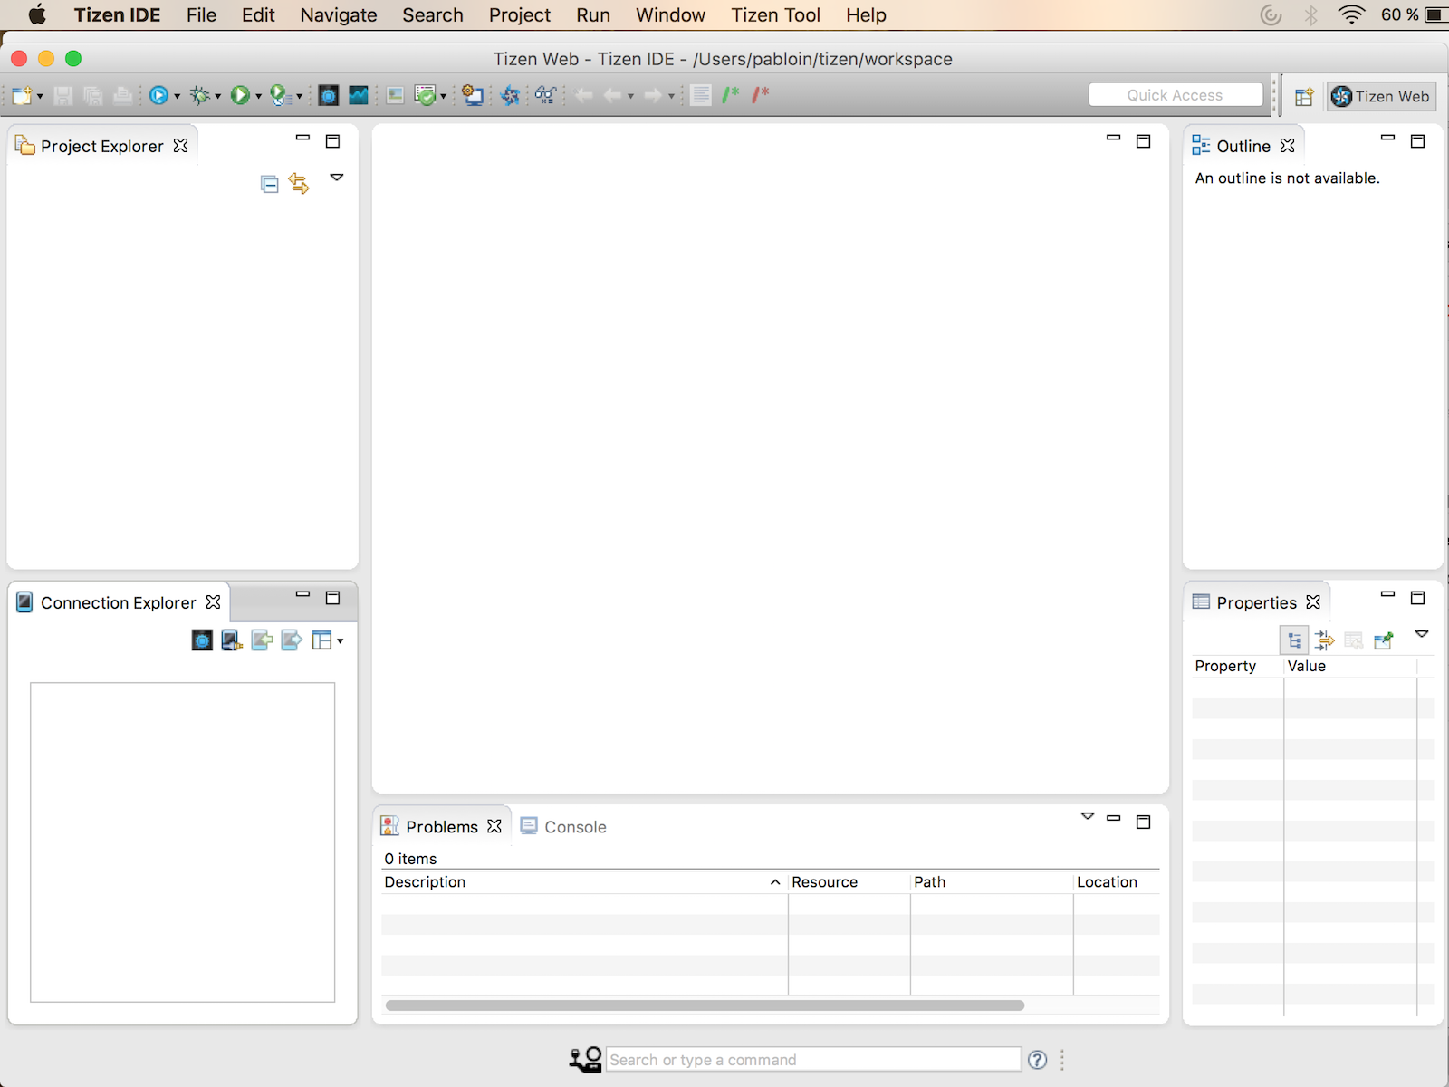Click the help question mark icon

point(1038,1060)
